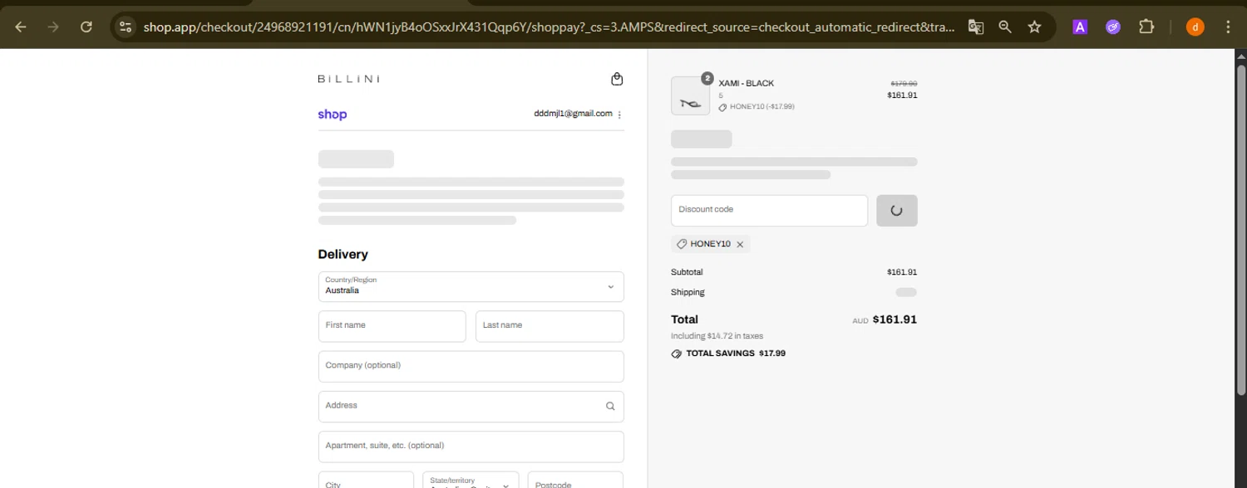Click the Address field
Screen dimensions: 1247x488
coord(471,406)
